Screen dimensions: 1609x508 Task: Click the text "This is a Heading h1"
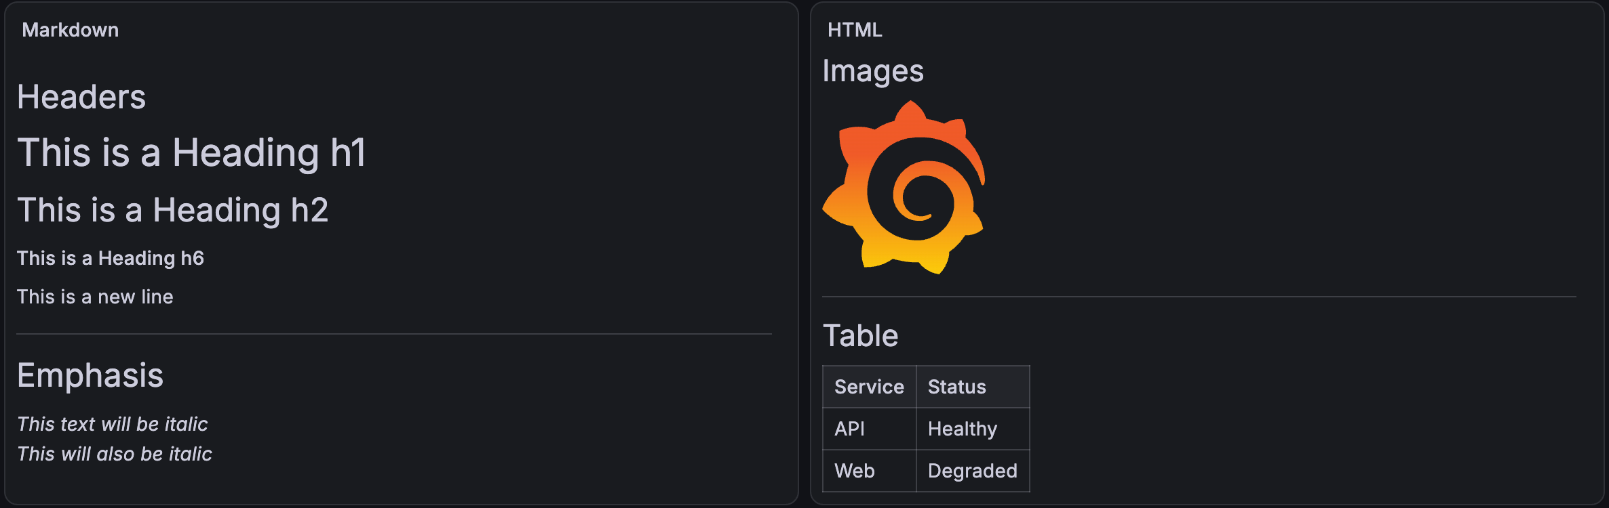[191, 152]
